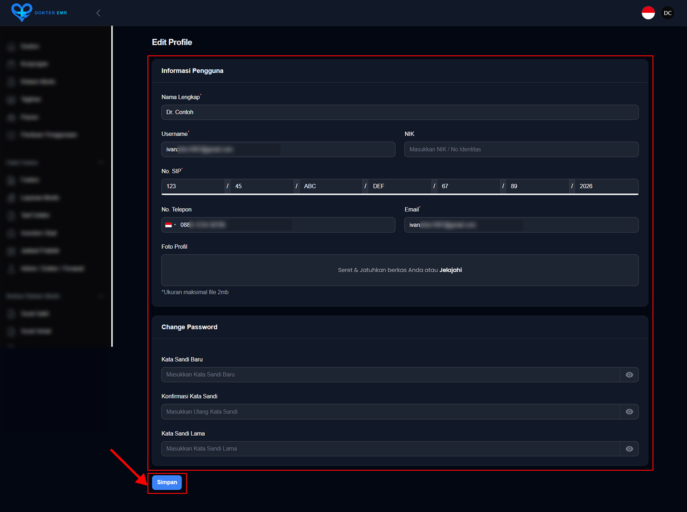
Task: Click the No. SIP label
Action: [x=171, y=171]
